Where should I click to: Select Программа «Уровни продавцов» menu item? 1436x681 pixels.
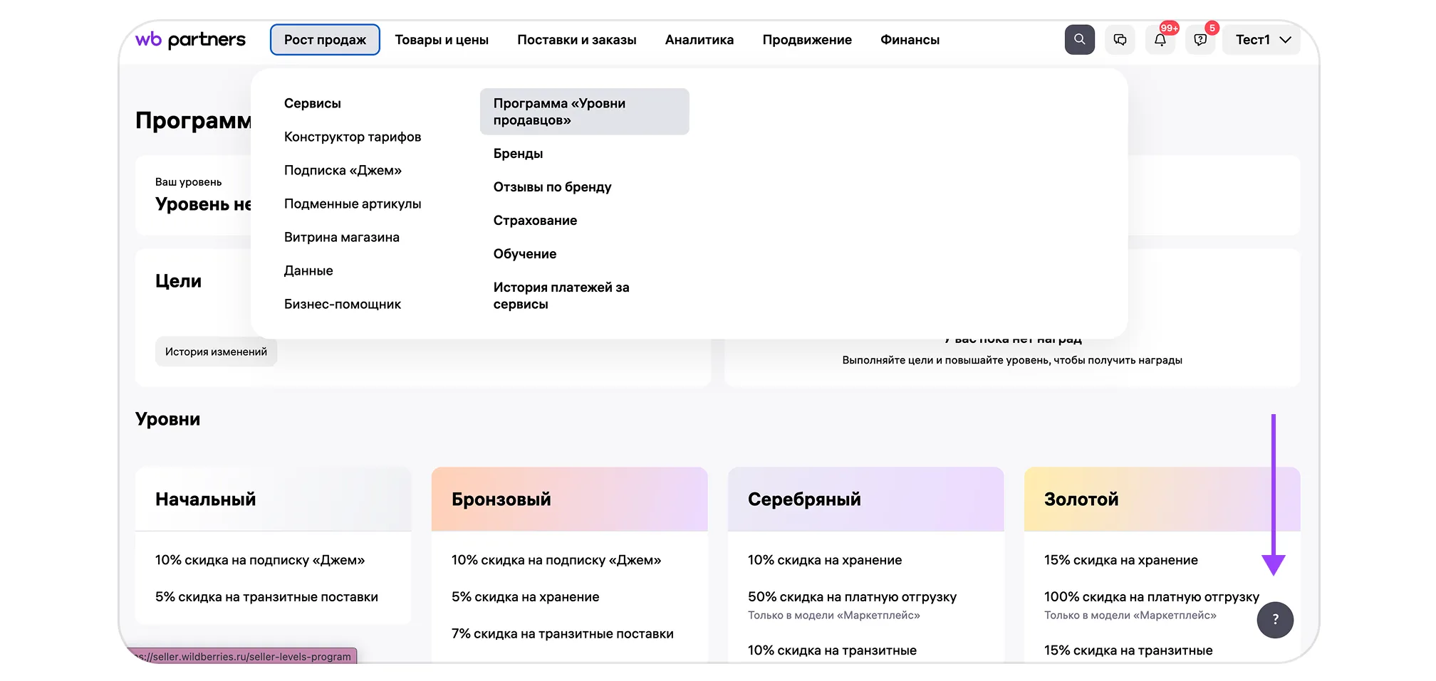584,112
